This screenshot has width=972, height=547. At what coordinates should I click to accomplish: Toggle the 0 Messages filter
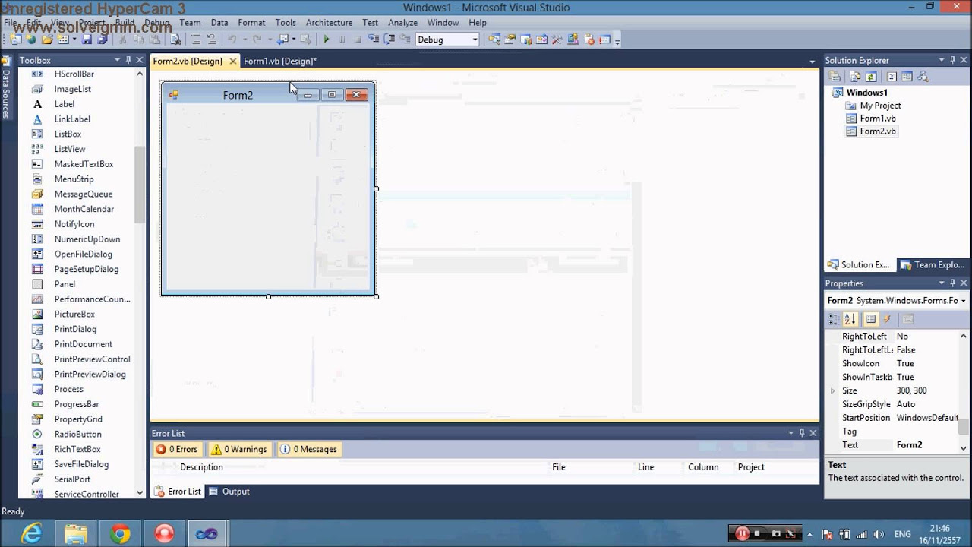coord(308,449)
